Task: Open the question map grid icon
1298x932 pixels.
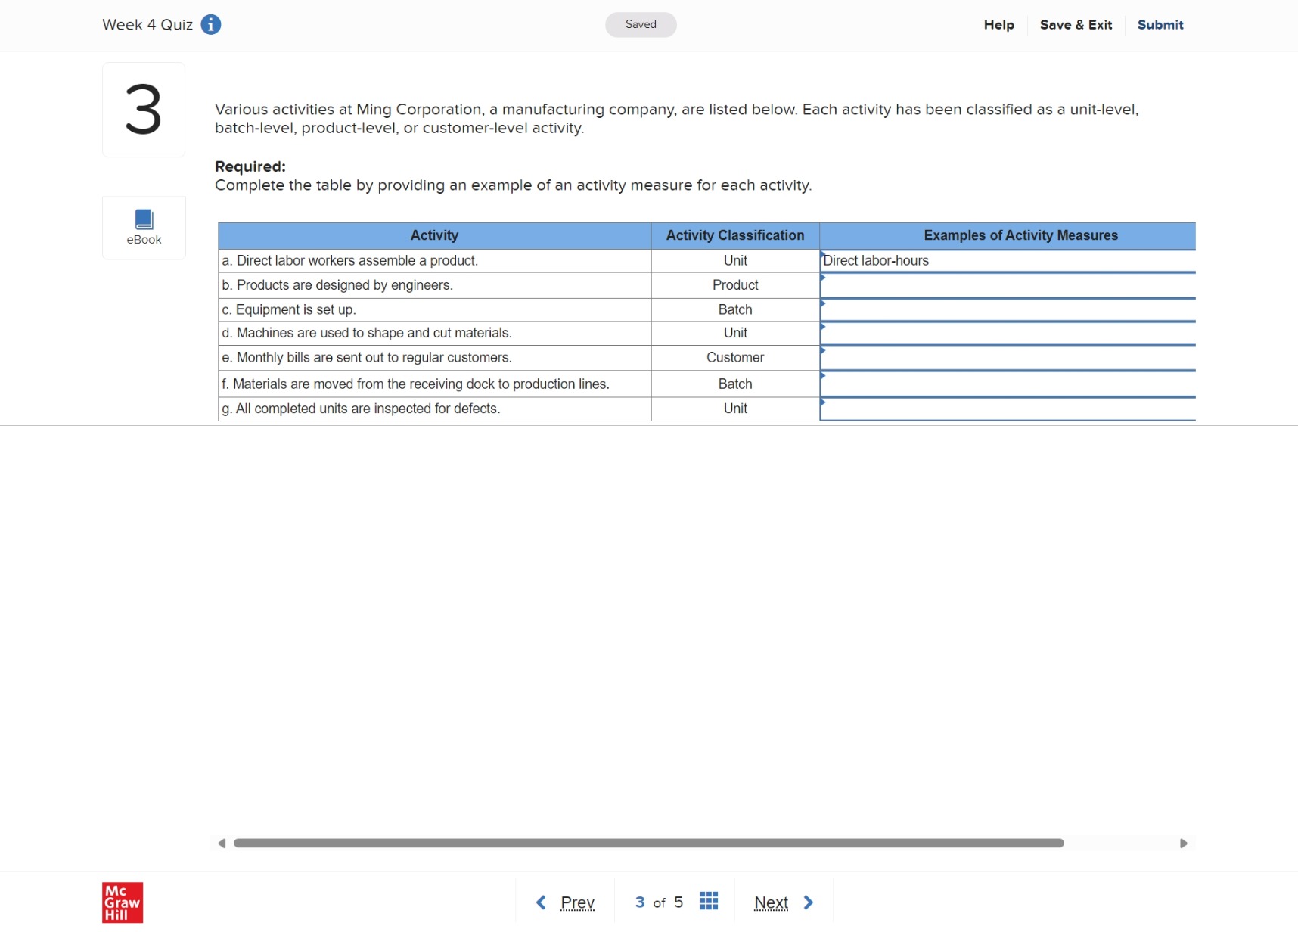Action: tap(708, 901)
